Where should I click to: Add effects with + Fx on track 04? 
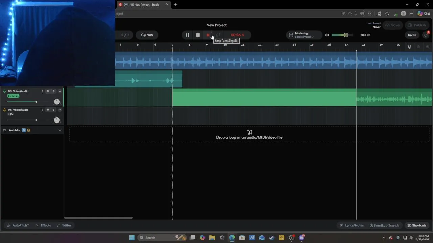[10, 114]
